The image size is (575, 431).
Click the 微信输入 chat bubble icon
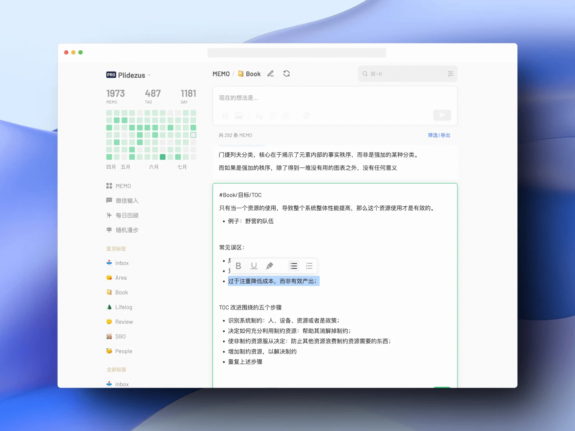[109, 200]
